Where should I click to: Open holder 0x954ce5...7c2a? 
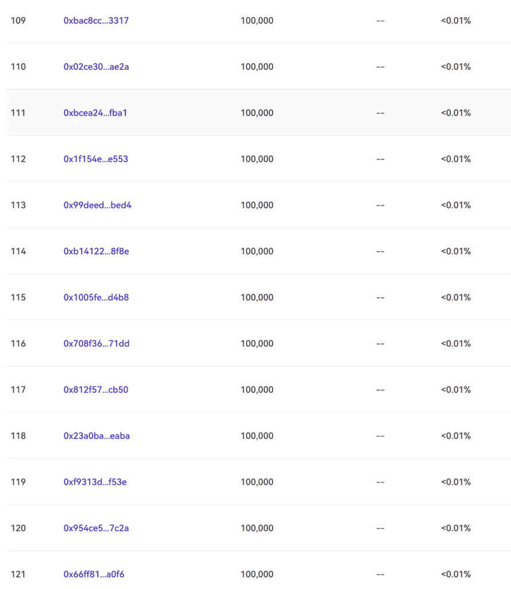tap(96, 529)
